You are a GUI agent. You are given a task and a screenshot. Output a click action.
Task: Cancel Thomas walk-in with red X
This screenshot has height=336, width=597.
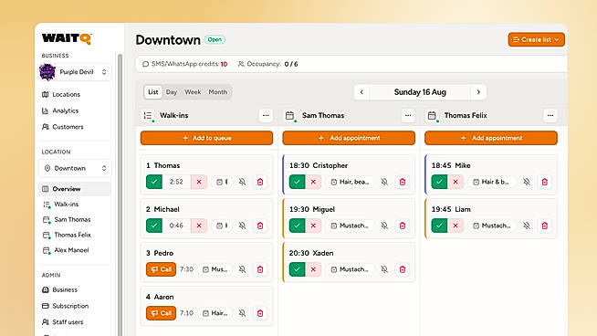click(x=199, y=182)
